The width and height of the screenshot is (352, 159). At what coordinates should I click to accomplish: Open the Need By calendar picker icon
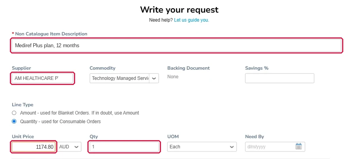pos(298,146)
